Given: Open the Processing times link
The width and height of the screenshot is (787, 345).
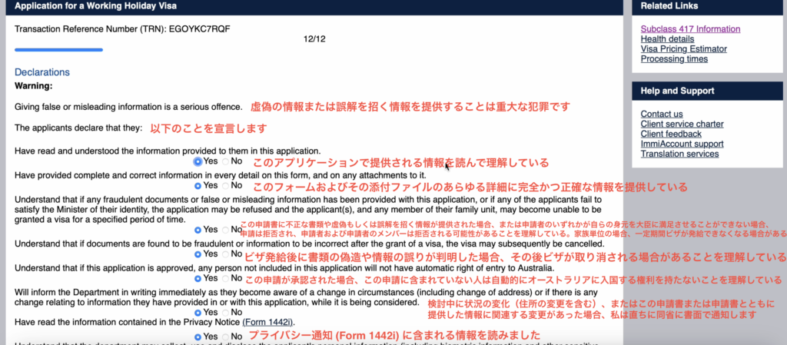Looking at the screenshot, I should [674, 59].
